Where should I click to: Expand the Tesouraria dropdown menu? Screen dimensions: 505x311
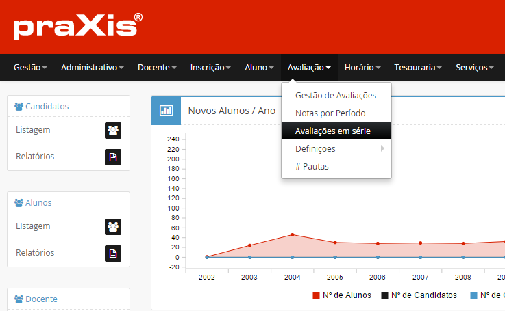(417, 68)
